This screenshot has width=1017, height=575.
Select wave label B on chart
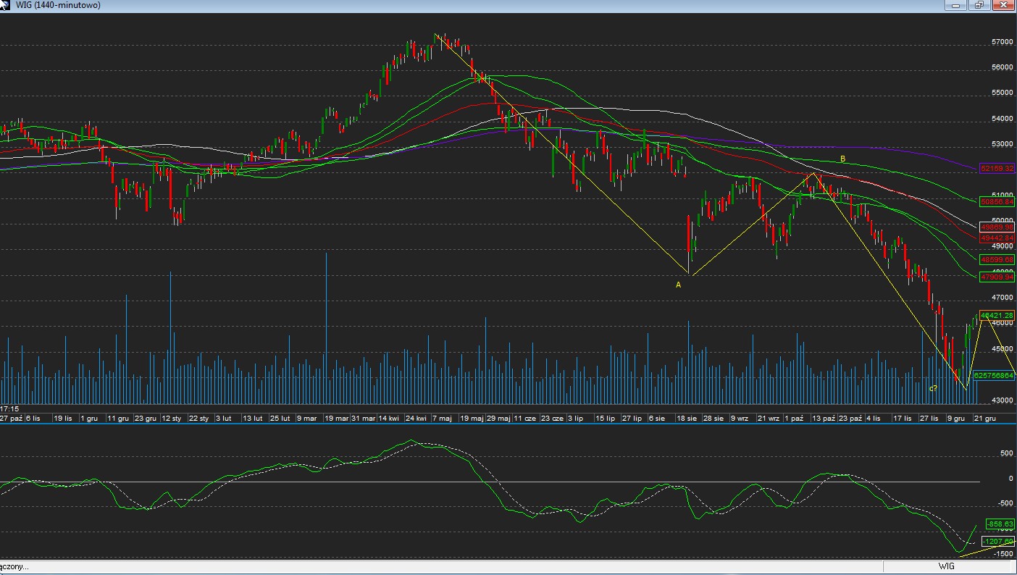[x=842, y=159]
